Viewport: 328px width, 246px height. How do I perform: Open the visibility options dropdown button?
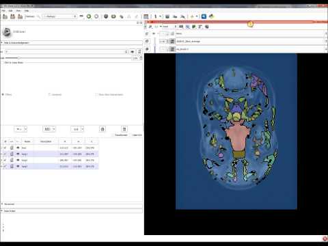coord(20,129)
